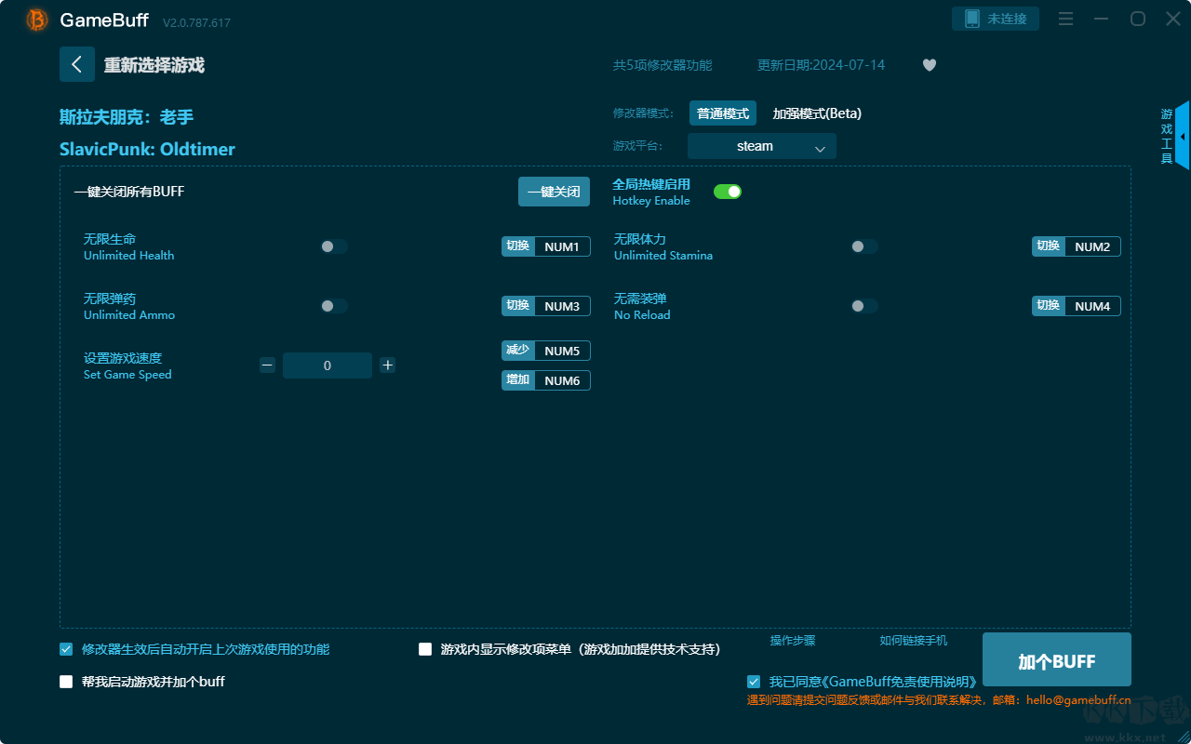Viewport: 1191px width, 744px height.
Task: Click the one-key close all BUFF button
Action: [554, 192]
